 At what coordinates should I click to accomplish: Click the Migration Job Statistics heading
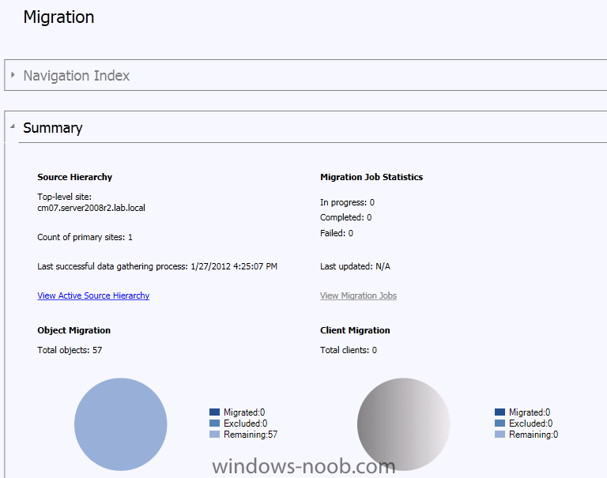(371, 177)
